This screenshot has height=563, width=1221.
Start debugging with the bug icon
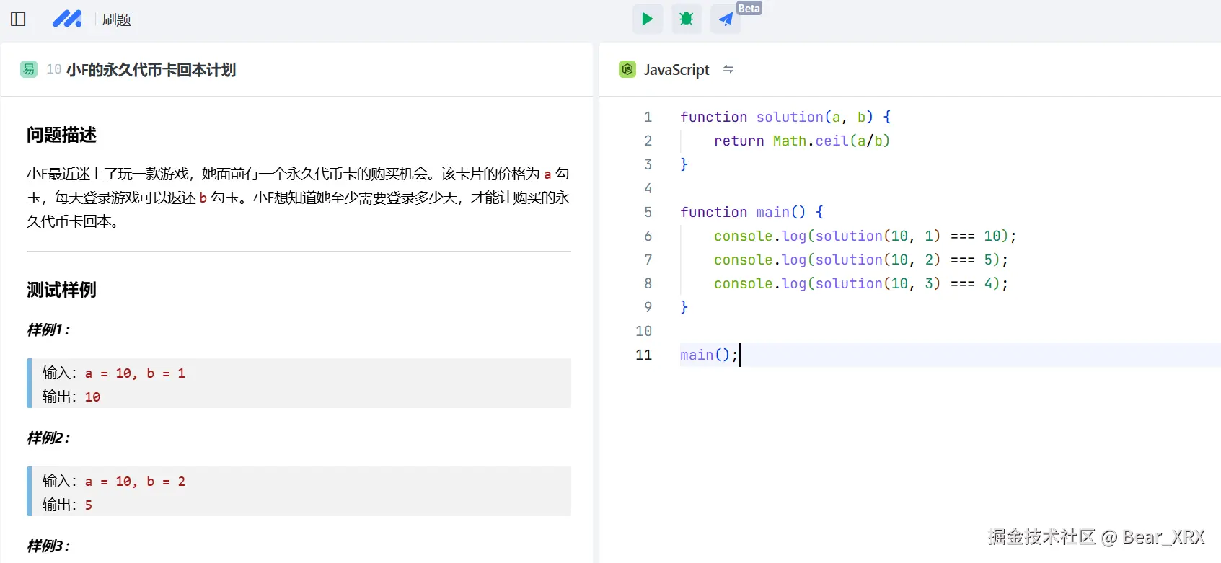point(686,19)
